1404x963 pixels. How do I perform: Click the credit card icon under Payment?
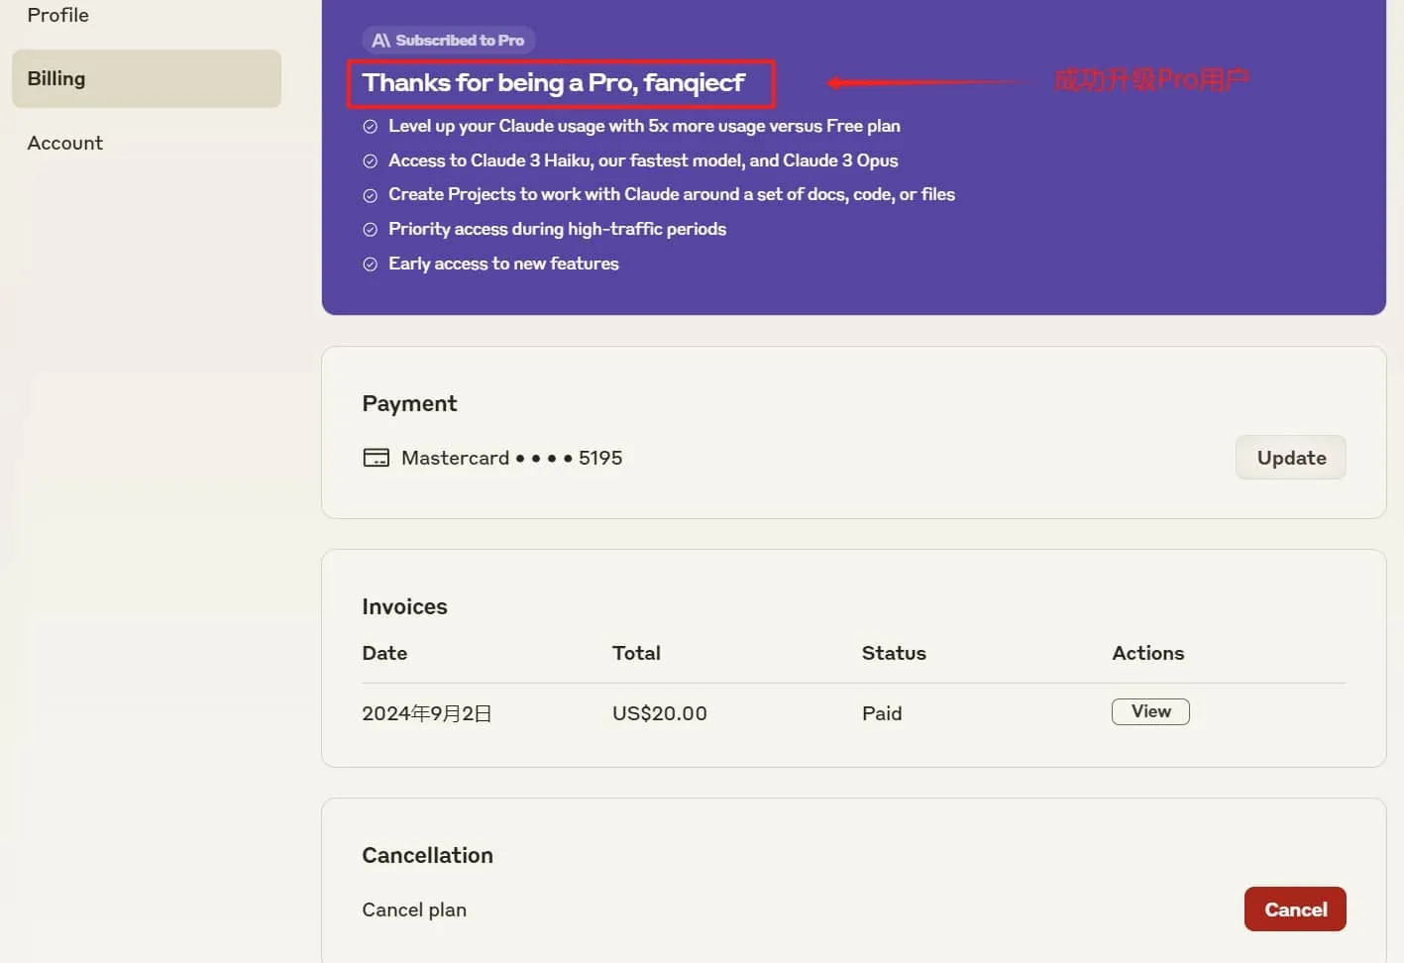377,458
